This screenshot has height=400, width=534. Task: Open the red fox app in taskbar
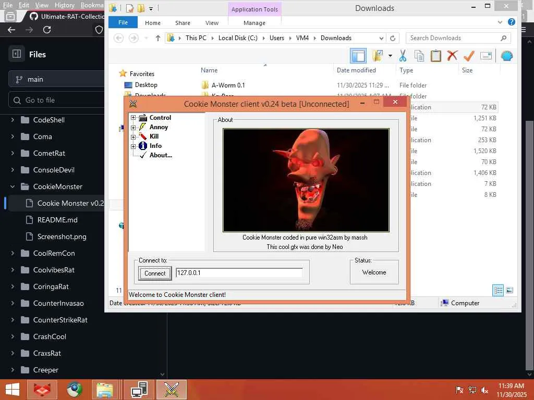[x=42, y=390]
